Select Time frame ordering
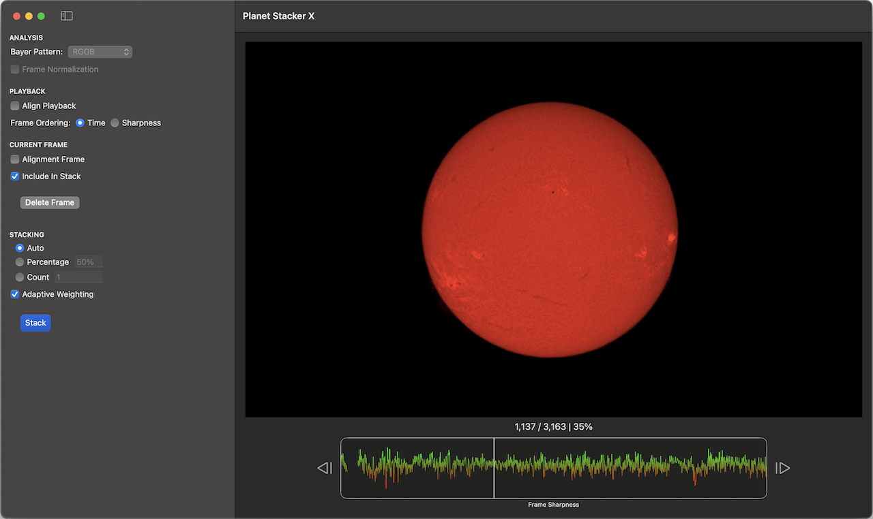This screenshot has width=873, height=519. [80, 123]
